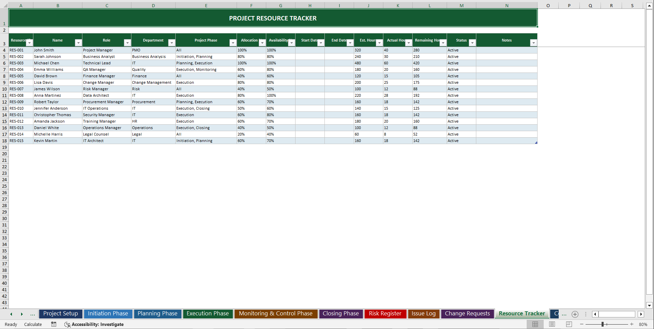Screen dimensions: 654x329
Task: Zoom in with the plus button
Action: click(x=632, y=324)
